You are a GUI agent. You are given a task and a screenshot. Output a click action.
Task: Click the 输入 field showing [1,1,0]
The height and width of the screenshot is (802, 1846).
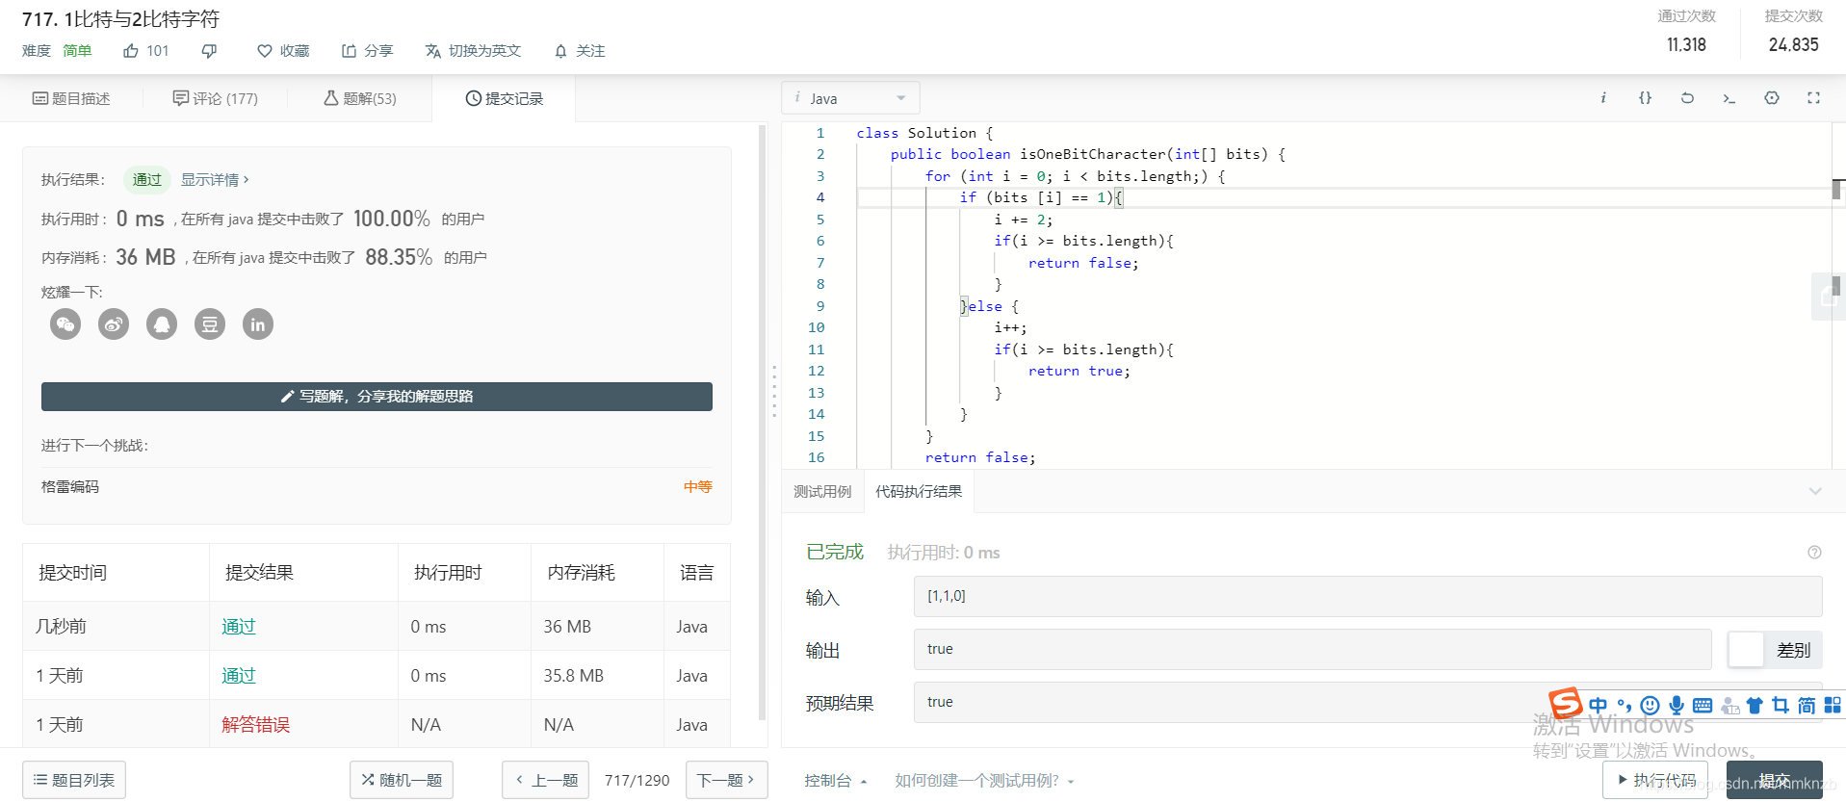[x=1367, y=596]
